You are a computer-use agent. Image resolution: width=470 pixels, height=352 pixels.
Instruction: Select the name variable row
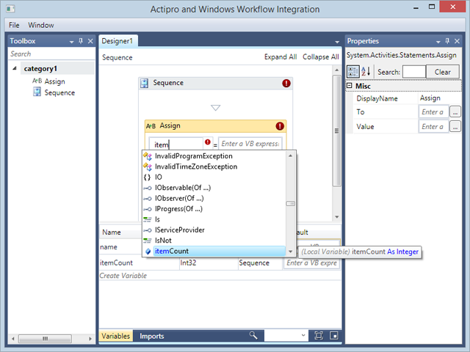pos(120,247)
